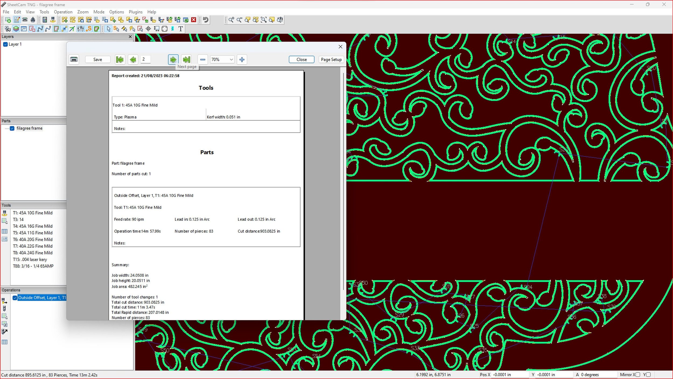This screenshot has height=379, width=673.
Task: Close the Layers panel
Action: point(130,37)
